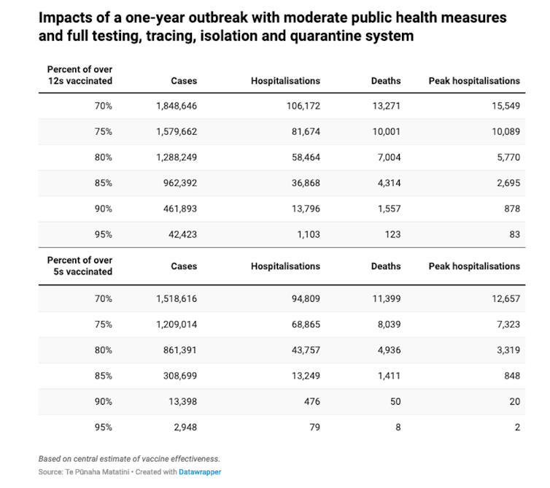
Task: Click the hospitalisations cell reading 36,868
Action: (301, 182)
